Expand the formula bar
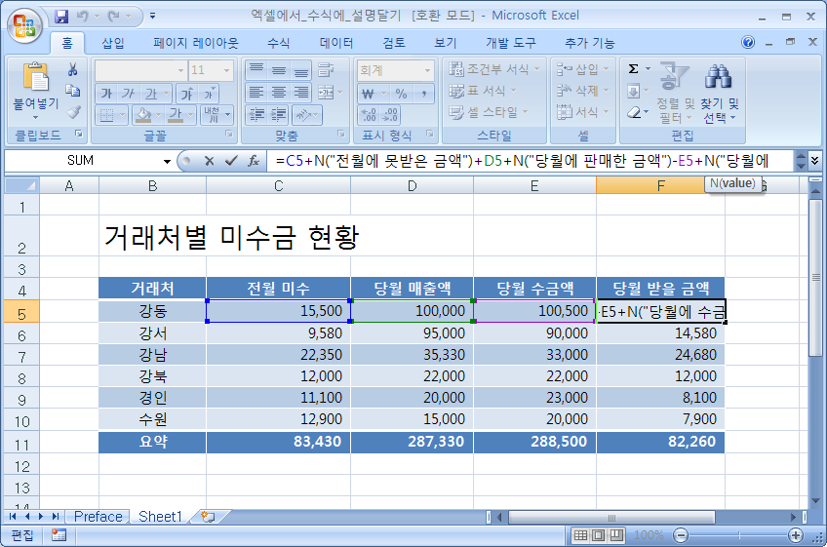 tap(815, 160)
